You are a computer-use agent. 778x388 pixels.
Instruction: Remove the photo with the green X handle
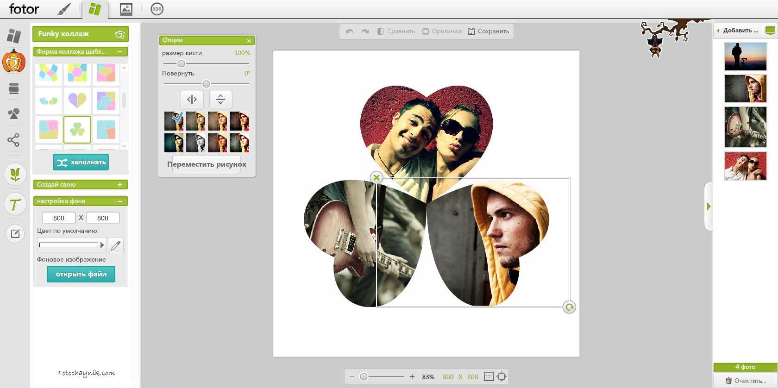pyautogui.click(x=376, y=177)
